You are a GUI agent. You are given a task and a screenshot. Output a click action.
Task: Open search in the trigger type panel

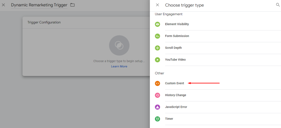(x=278, y=5)
